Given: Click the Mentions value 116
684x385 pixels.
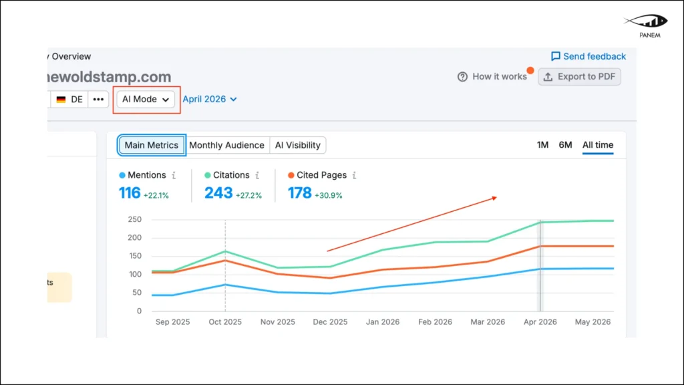Looking at the screenshot, I should [x=130, y=193].
